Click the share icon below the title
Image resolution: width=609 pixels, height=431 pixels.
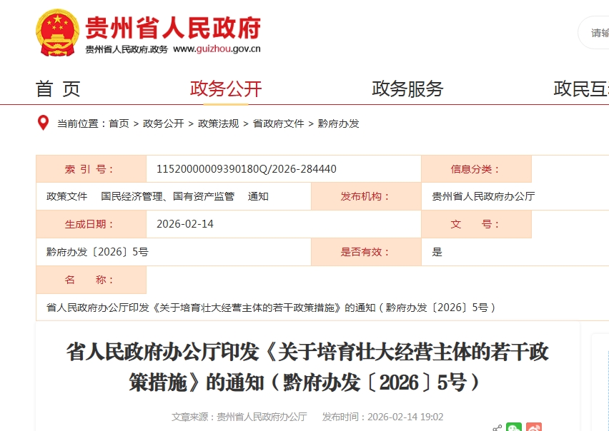(497, 427)
